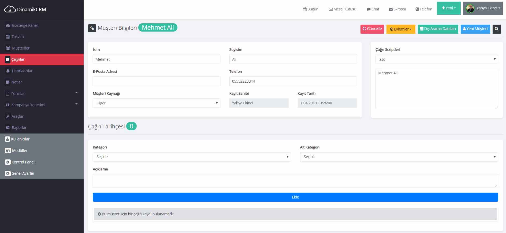The image size is (506, 233).
Task: Click the red Güncelle button
Action: click(372, 29)
